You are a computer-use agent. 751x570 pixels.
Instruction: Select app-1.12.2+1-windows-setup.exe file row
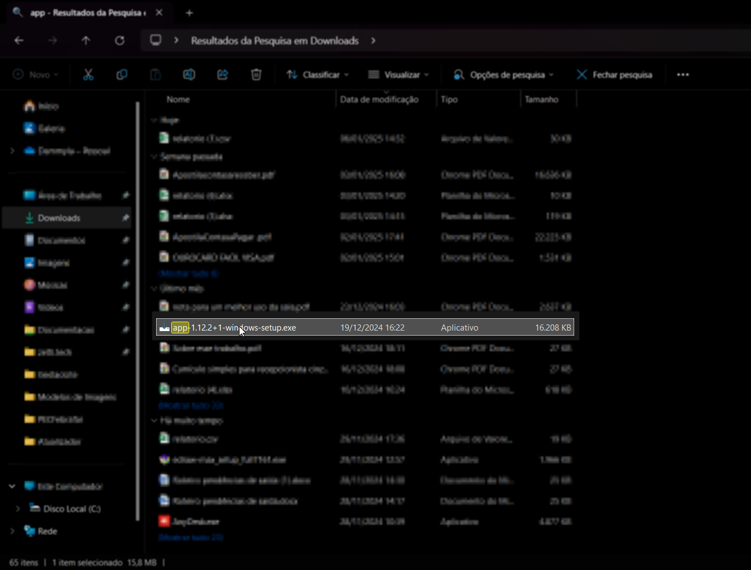click(x=365, y=327)
